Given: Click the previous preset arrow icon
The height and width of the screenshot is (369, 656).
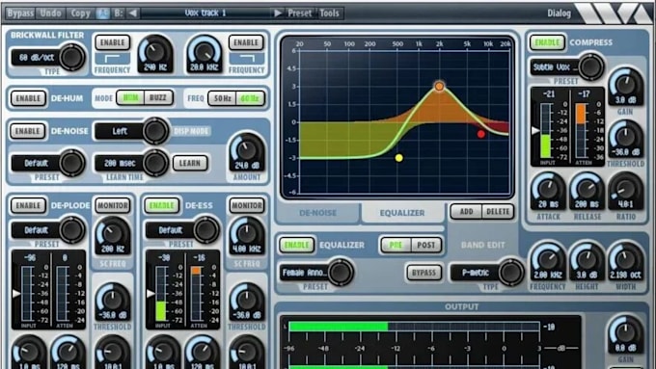Looking at the screenshot, I should pos(133,13).
